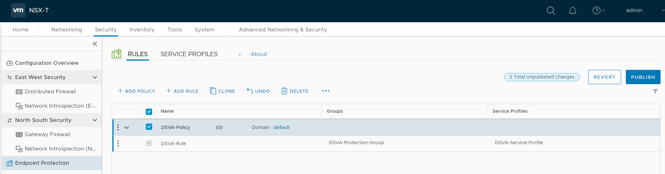This screenshot has width=665, height=174.
Task: Click the Publish button
Action: 643,77
